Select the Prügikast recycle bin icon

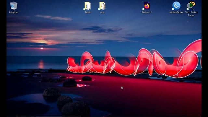[14, 6]
